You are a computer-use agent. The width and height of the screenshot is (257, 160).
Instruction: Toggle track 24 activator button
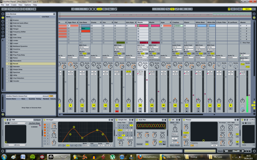(140, 106)
